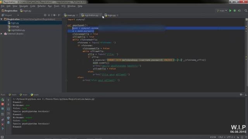This screenshot has height=139, width=248.
Task: Toggle scroll to end in console
Action: point(9,114)
